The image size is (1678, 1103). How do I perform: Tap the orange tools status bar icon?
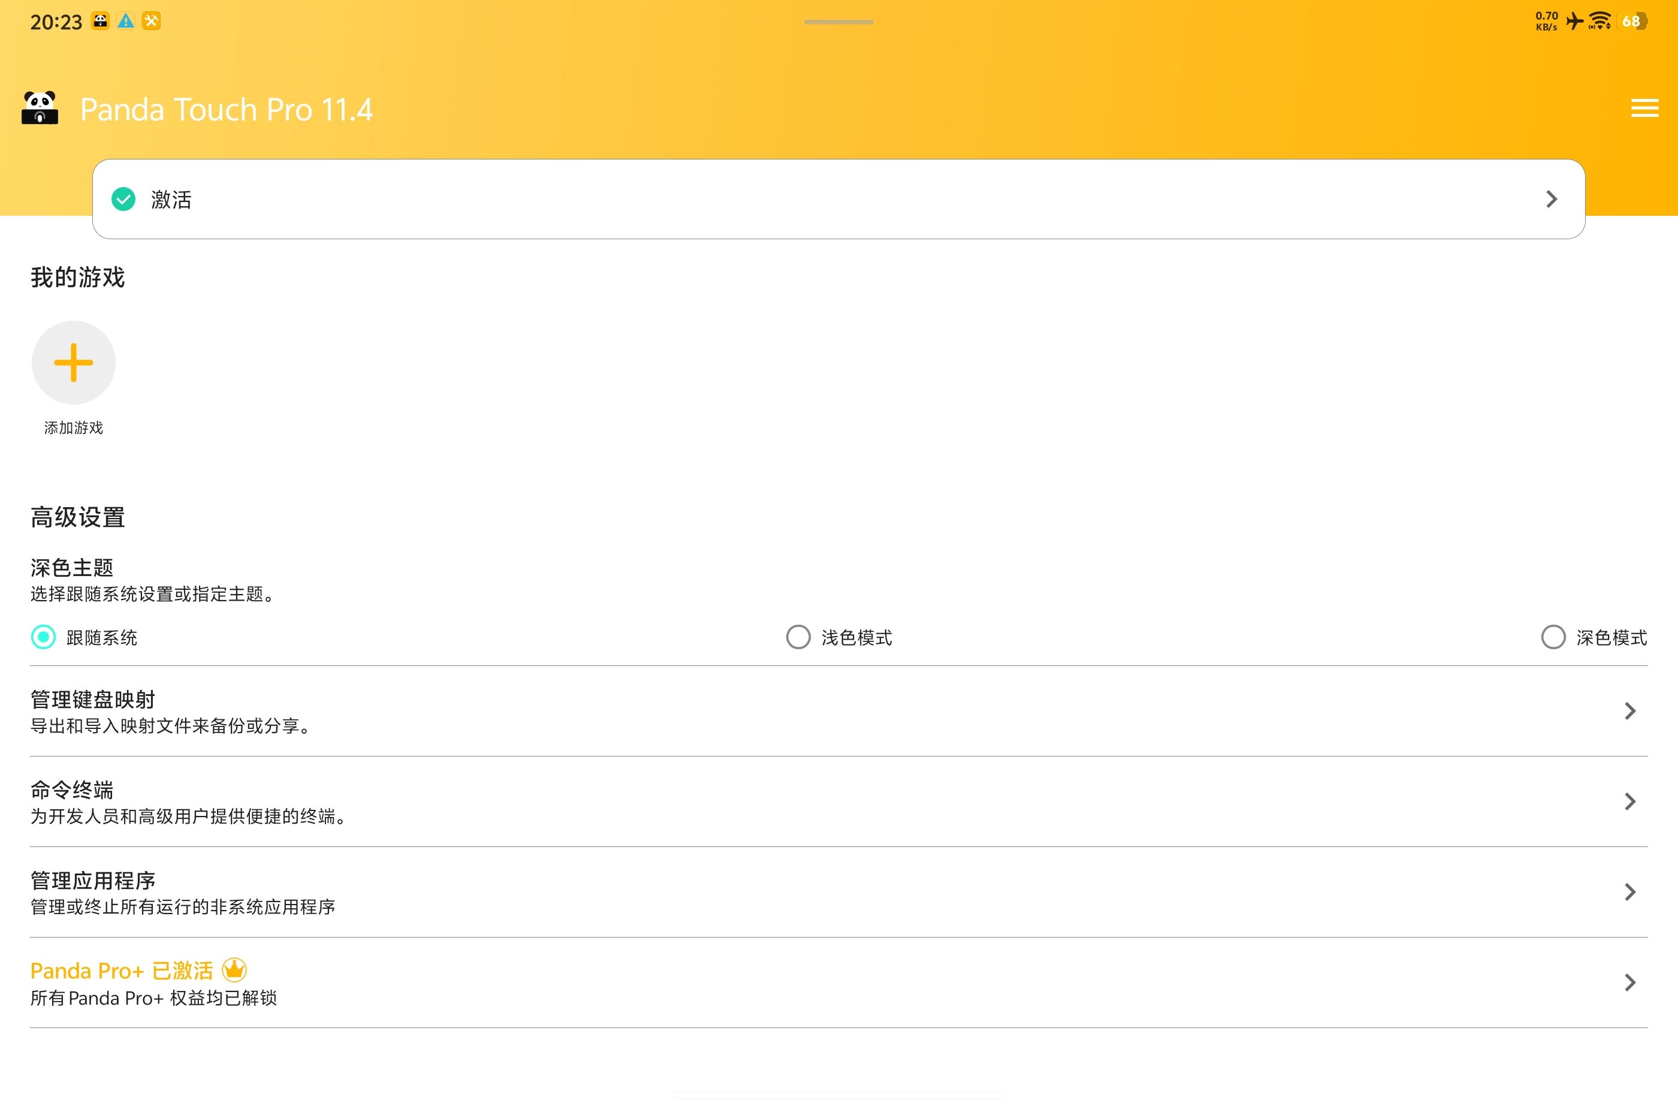[x=151, y=21]
